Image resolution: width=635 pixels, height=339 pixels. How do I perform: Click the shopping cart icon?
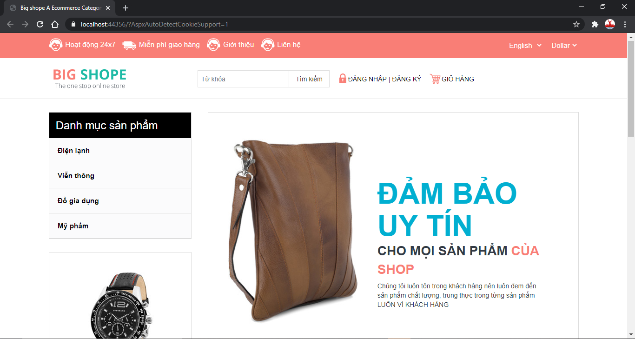click(x=435, y=79)
